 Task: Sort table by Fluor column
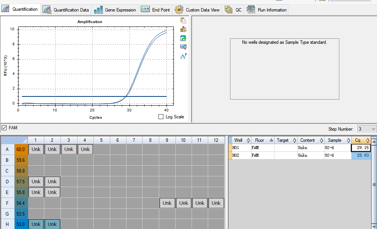point(263,140)
